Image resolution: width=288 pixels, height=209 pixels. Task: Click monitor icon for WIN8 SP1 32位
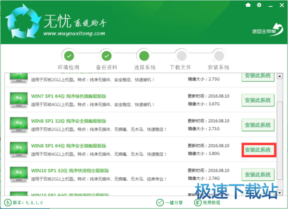19,125
